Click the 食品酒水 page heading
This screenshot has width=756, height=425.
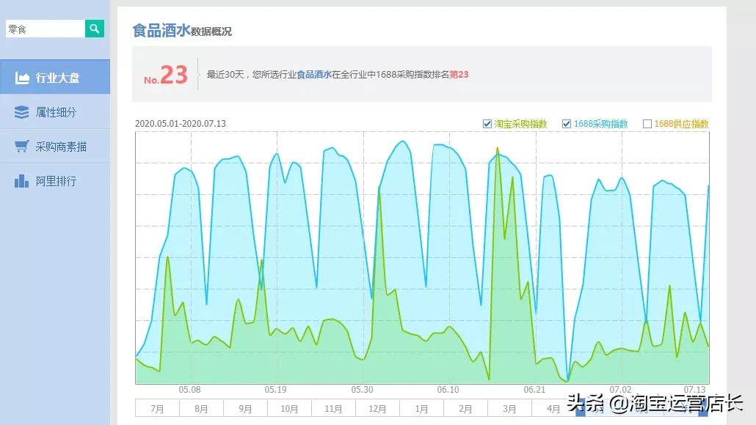(x=161, y=30)
